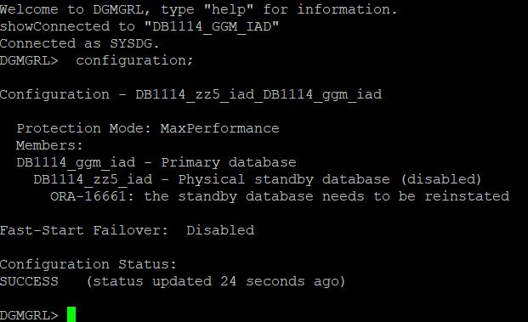The width and height of the screenshot is (528, 322).
Task: Click the quoted "help" word in welcome line
Action: 229,9
